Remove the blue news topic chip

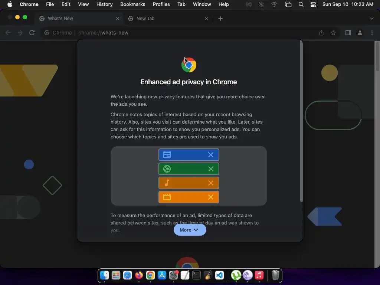pos(211,155)
